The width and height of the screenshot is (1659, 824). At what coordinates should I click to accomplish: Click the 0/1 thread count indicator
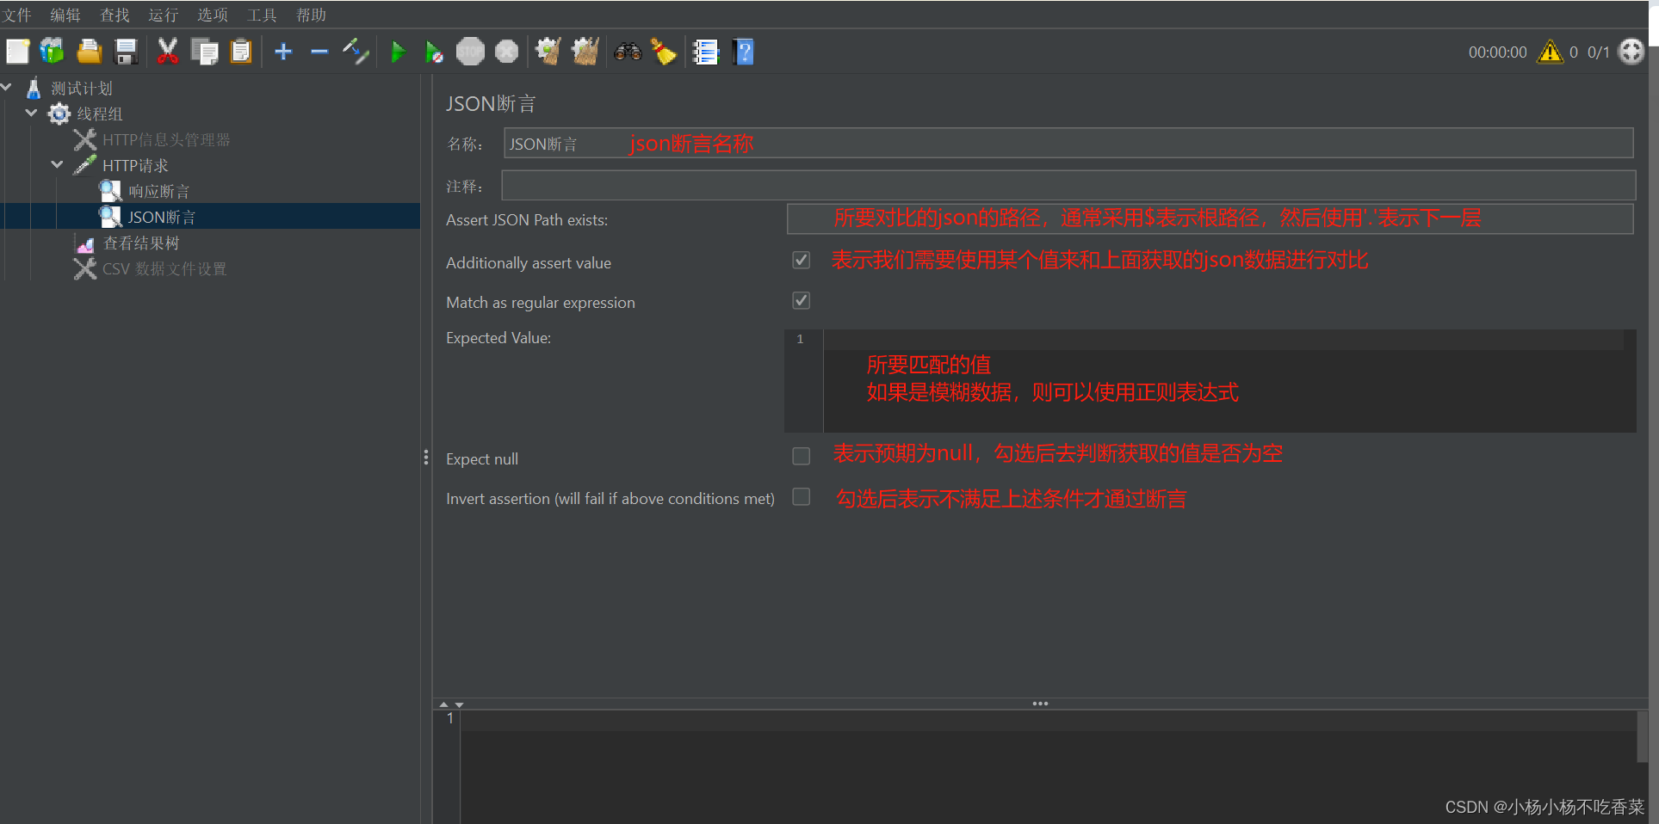tap(1599, 52)
